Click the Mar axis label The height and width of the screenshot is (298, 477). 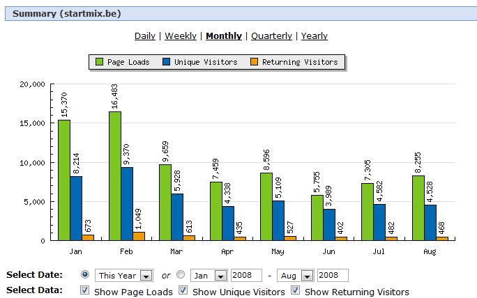[x=176, y=251]
